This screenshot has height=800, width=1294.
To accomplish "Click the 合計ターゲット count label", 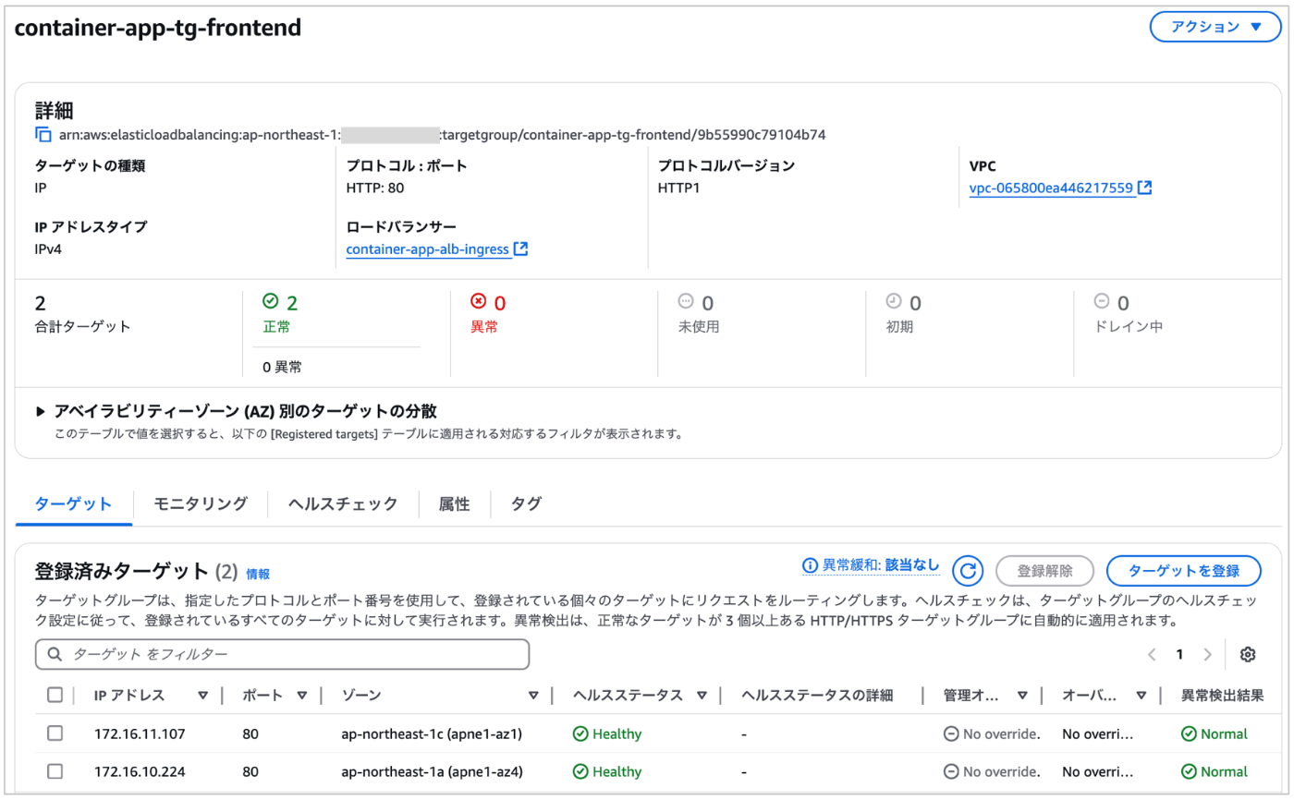I will (x=82, y=326).
